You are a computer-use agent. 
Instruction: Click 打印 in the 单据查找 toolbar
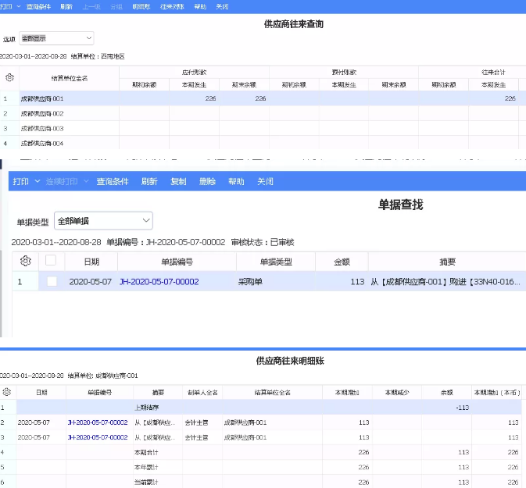pyautogui.click(x=20, y=181)
